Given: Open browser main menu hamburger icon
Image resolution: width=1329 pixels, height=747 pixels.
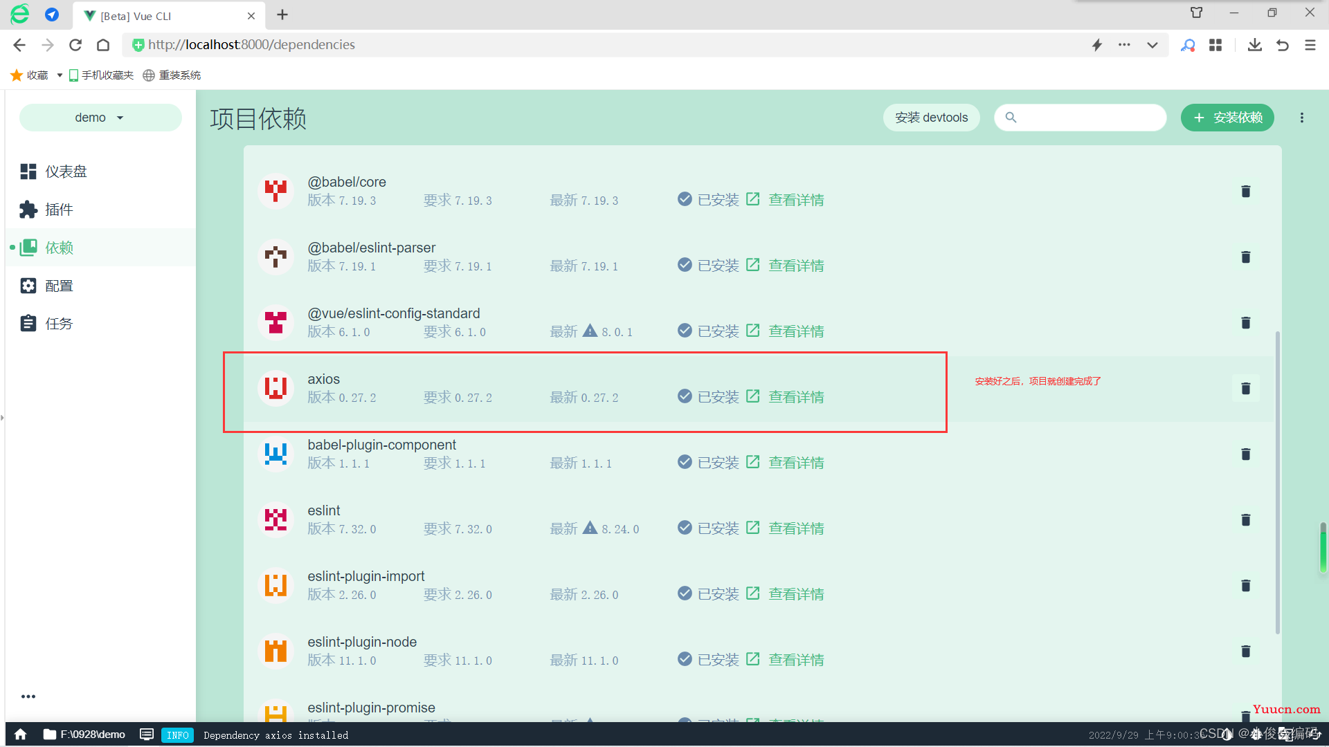Looking at the screenshot, I should [x=1310, y=45].
